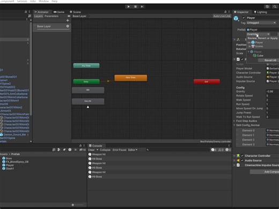Select the orange New State node
The height and width of the screenshot is (209, 279).
(x=131, y=78)
